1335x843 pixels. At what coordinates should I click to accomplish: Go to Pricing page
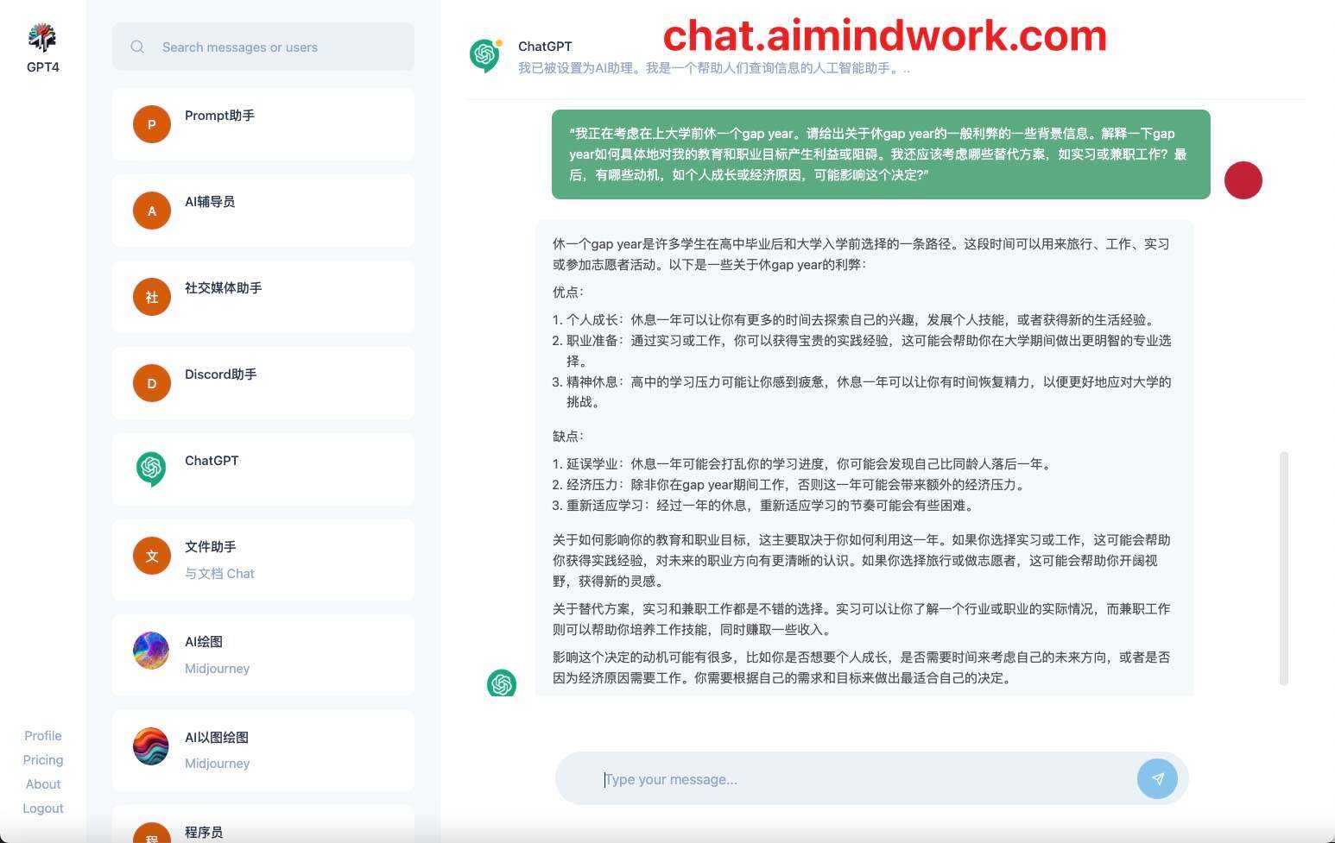[43, 760]
